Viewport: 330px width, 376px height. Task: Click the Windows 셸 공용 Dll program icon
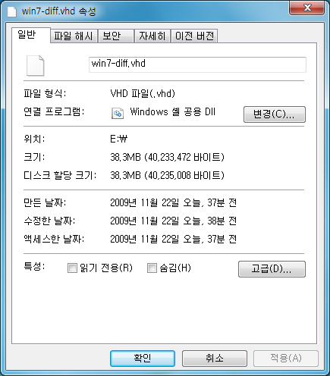[118, 113]
